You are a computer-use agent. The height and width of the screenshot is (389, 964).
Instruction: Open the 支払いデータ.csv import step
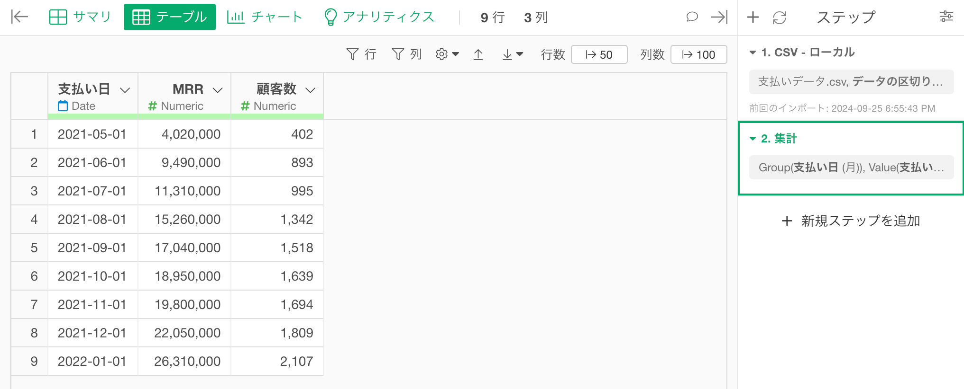coord(851,82)
